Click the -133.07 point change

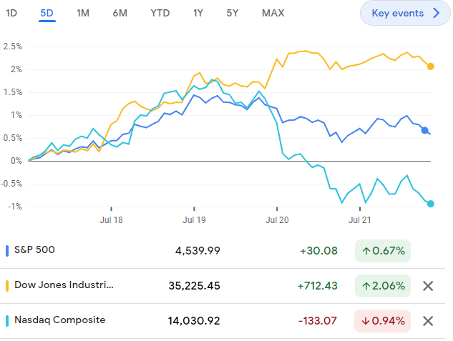318,321
